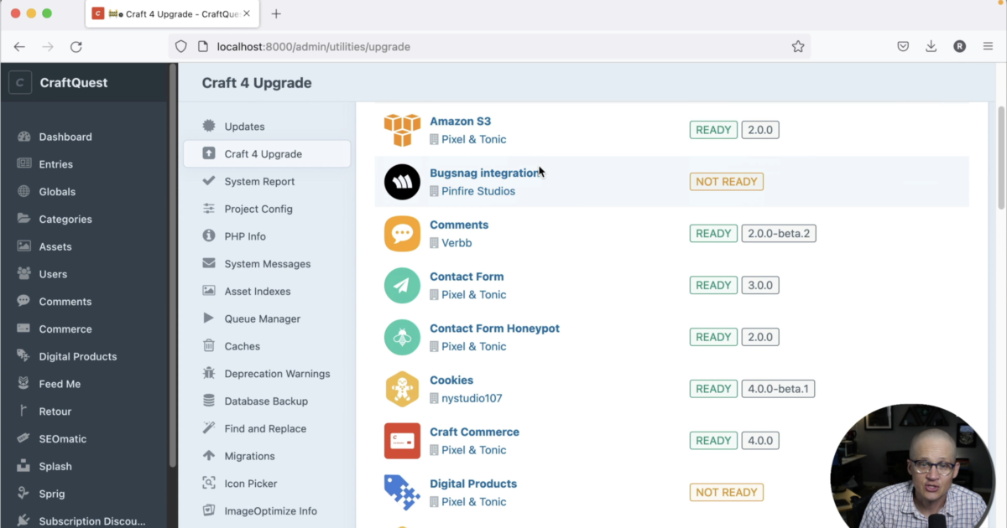Open the Contact Form plugin link
Image resolution: width=1007 pixels, height=528 pixels.
(x=467, y=277)
